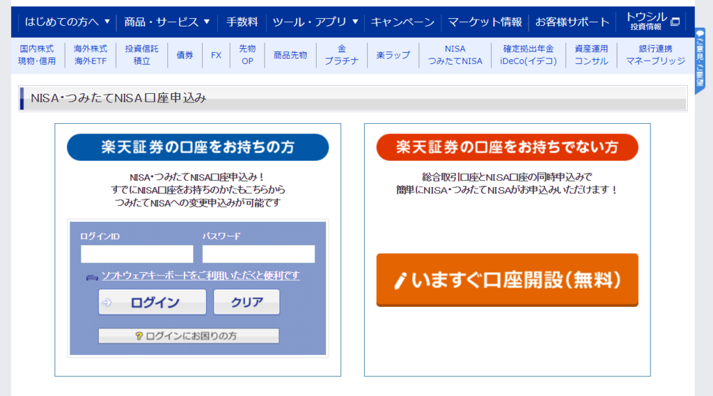Focus the ログインID input field
Screen dimensions: 713x396
coord(137,254)
